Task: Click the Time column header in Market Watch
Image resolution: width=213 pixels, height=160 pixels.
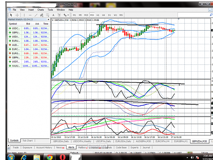Action: click(45, 24)
